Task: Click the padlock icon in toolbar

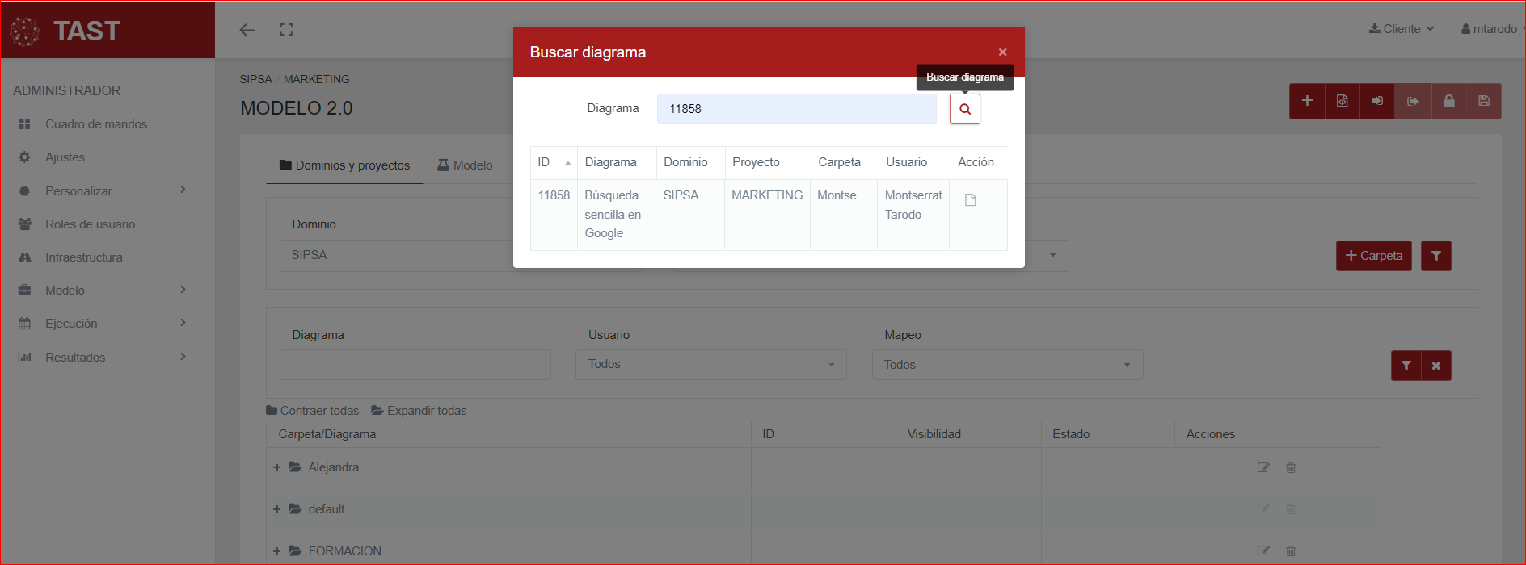Action: point(1448,101)
